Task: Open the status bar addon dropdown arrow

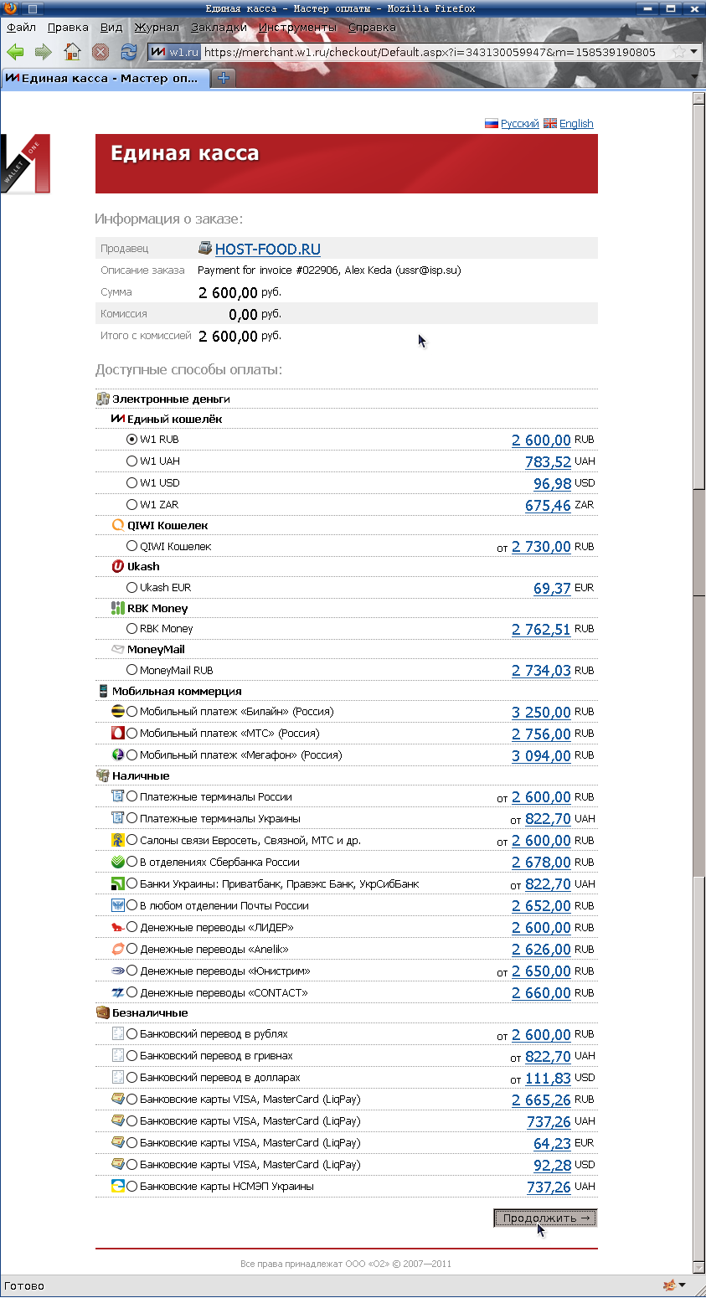Action: pos(683,1285)
